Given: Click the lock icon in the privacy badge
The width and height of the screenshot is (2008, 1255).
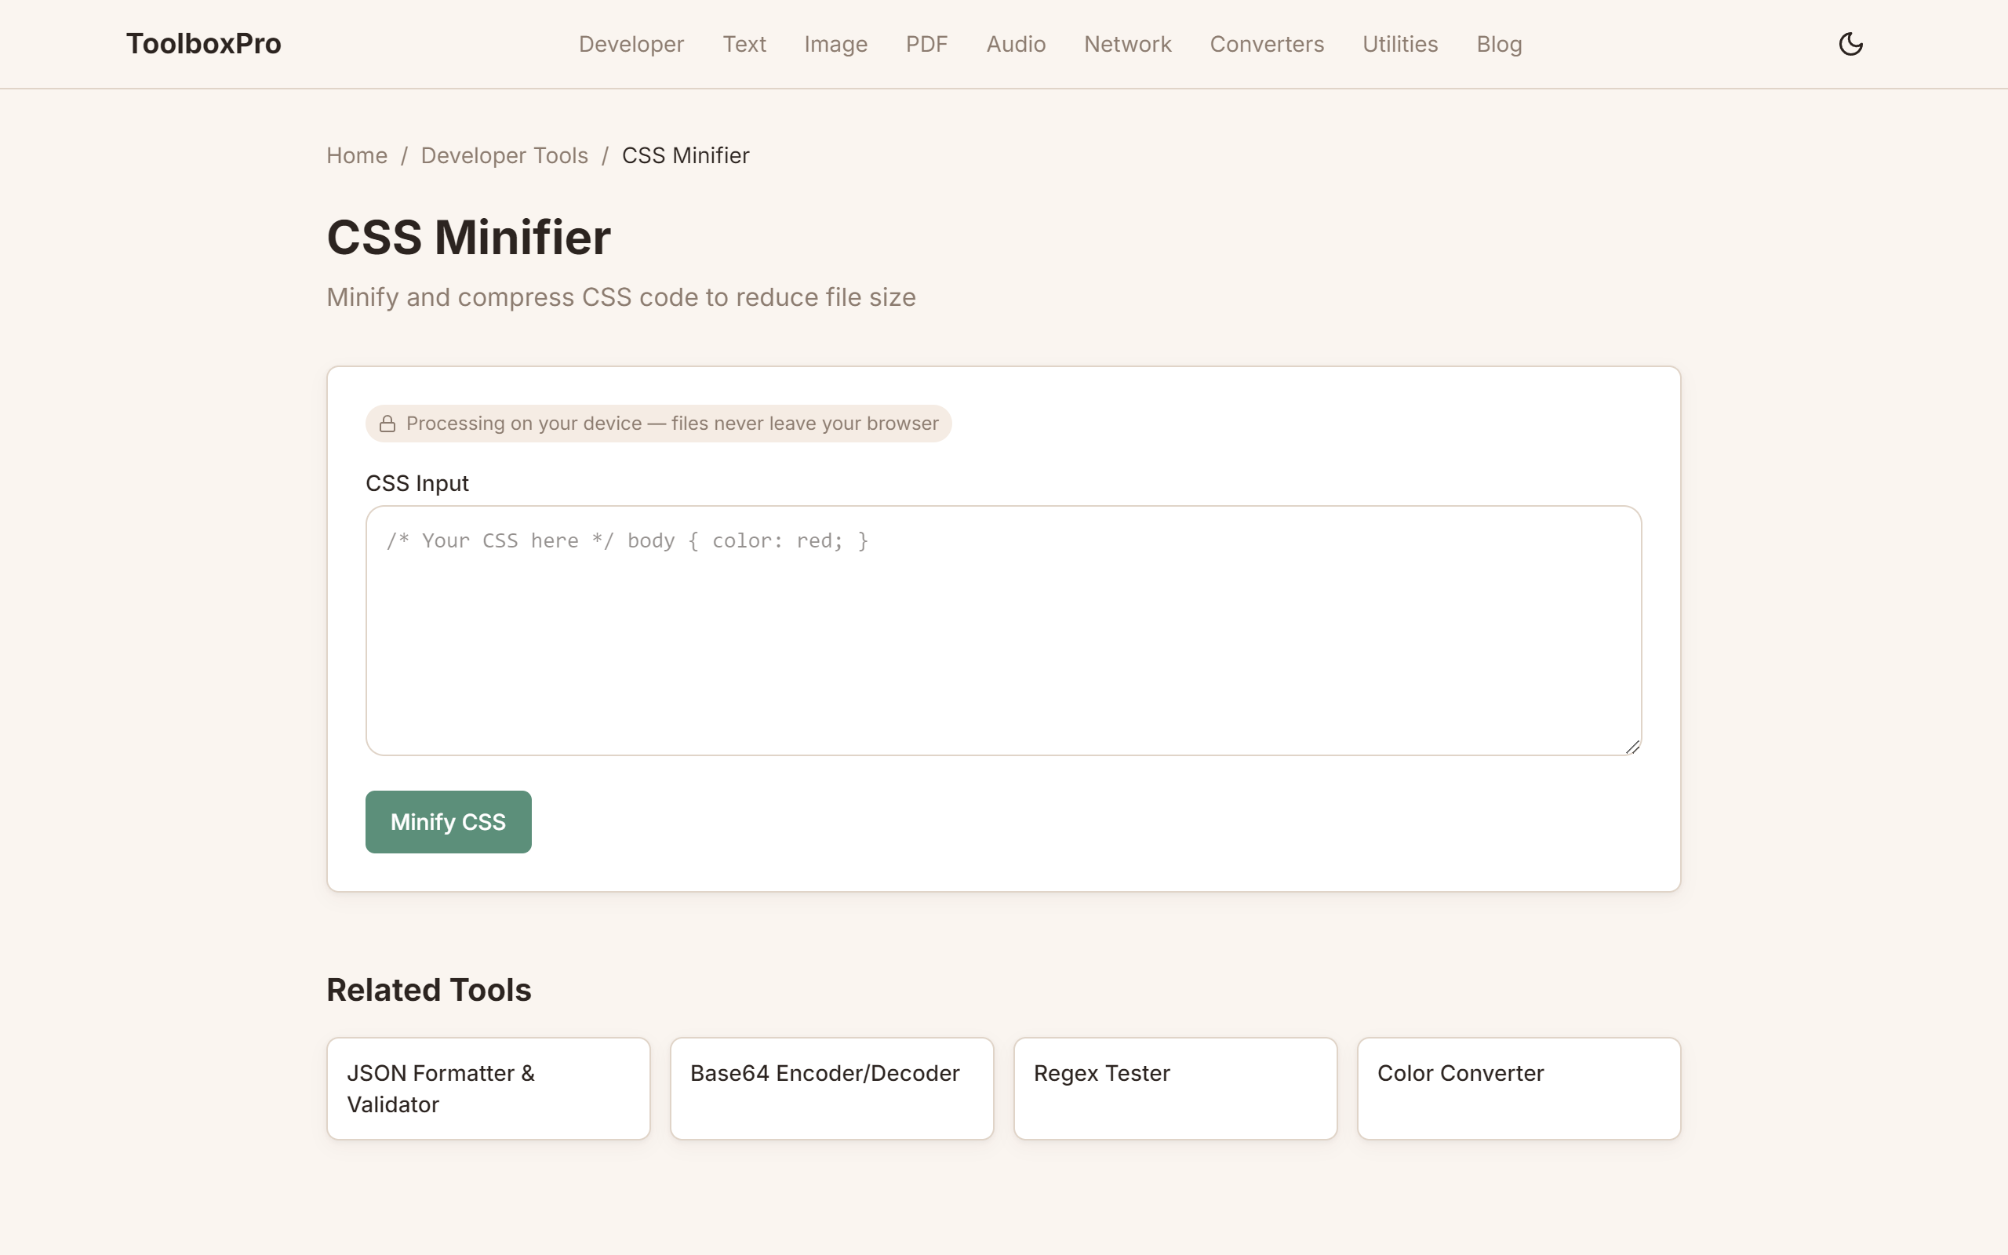Looking at the screenshot, I should tap(387, 424).
